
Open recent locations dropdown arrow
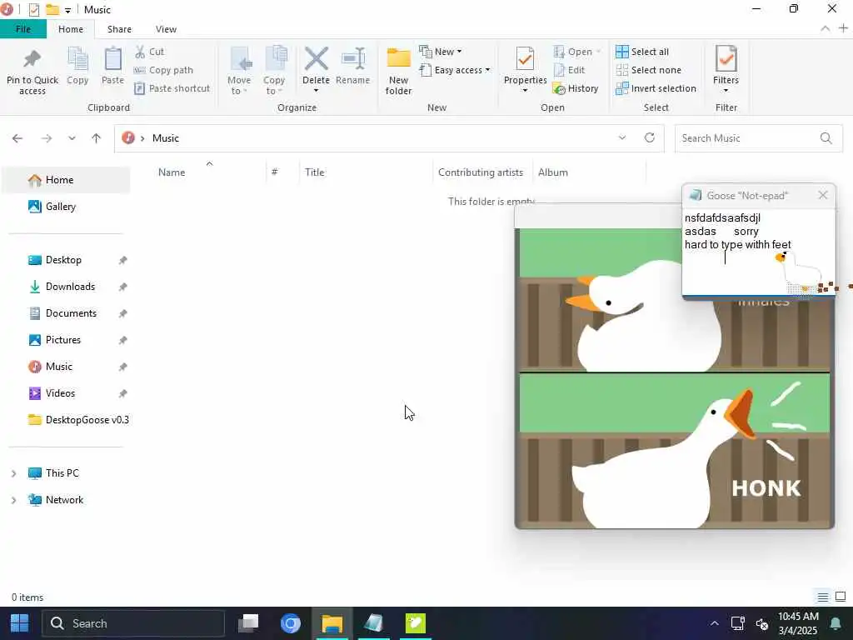[72, 138]
